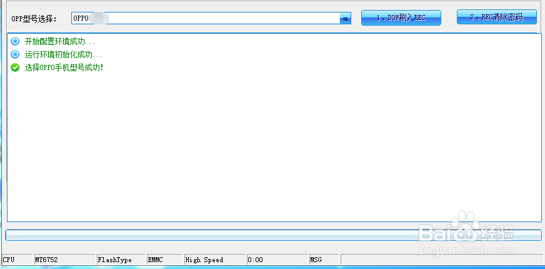
Task: Select the blue icon beside 运行环境初始化成功
Action: (x=15, y=54)
